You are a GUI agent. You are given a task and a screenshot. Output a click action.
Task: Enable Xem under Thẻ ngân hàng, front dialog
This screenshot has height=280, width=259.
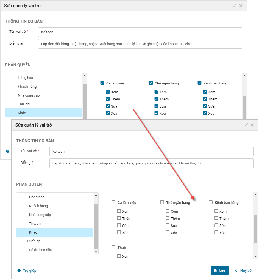168,211
